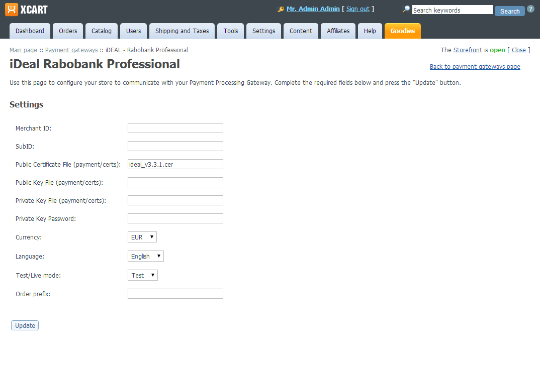Click the Sign out link
Screen dimensions: 540x369
[x=358, y=9]
